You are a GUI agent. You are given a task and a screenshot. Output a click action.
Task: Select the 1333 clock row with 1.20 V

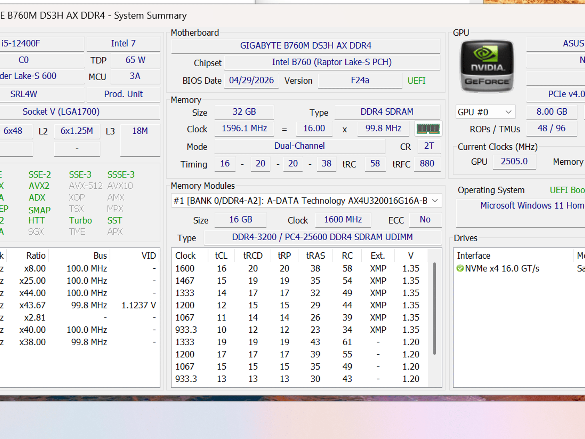pos(300,342)
